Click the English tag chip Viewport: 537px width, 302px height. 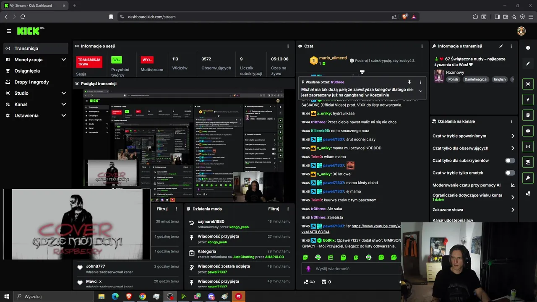500,79
